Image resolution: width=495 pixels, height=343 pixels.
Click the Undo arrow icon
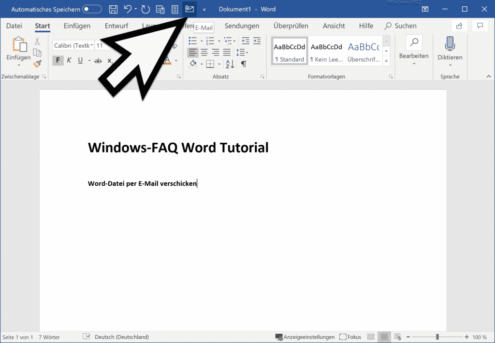click(128, 9)
